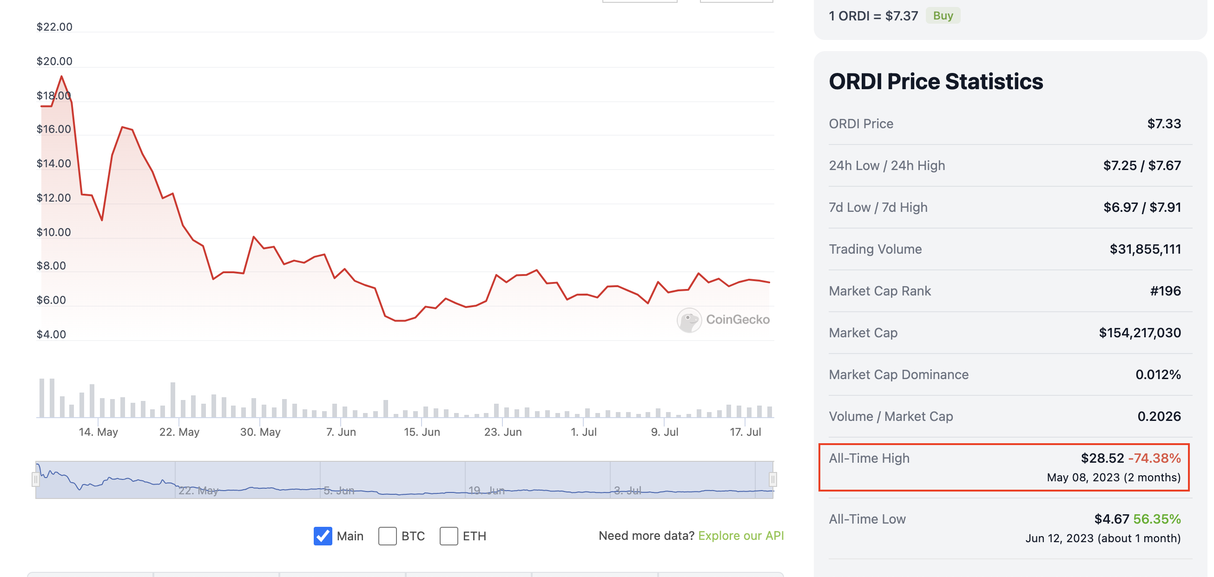Click the 19. Jun label in range navigator
Screen dimensions: 1214x577
click(486, 490)
